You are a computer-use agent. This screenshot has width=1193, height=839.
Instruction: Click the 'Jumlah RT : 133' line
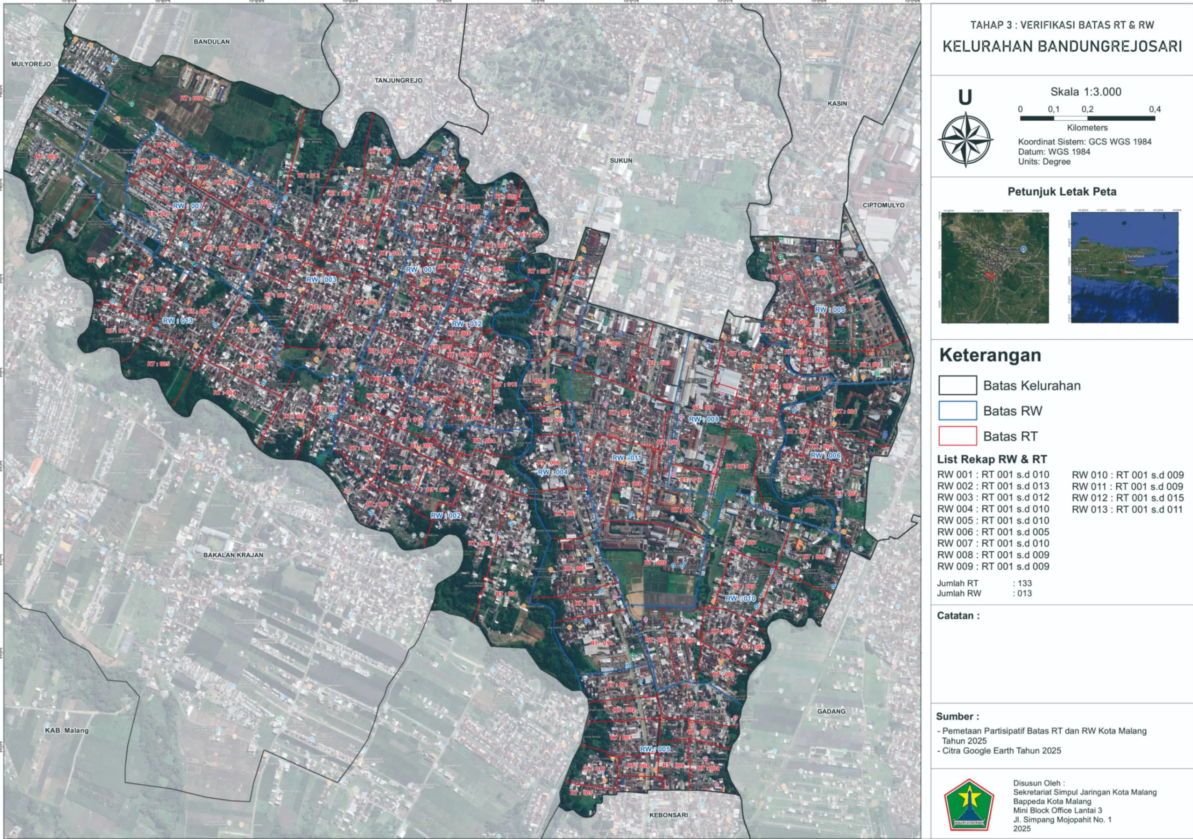pos(984,583)
